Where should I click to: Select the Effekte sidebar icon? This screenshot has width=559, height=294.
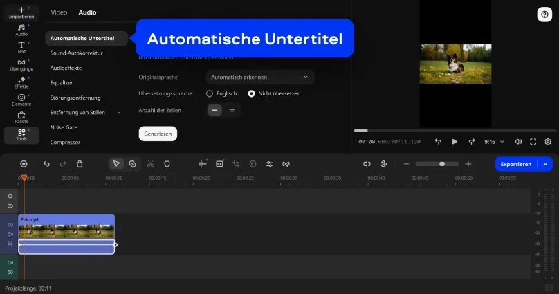[21, 82]
